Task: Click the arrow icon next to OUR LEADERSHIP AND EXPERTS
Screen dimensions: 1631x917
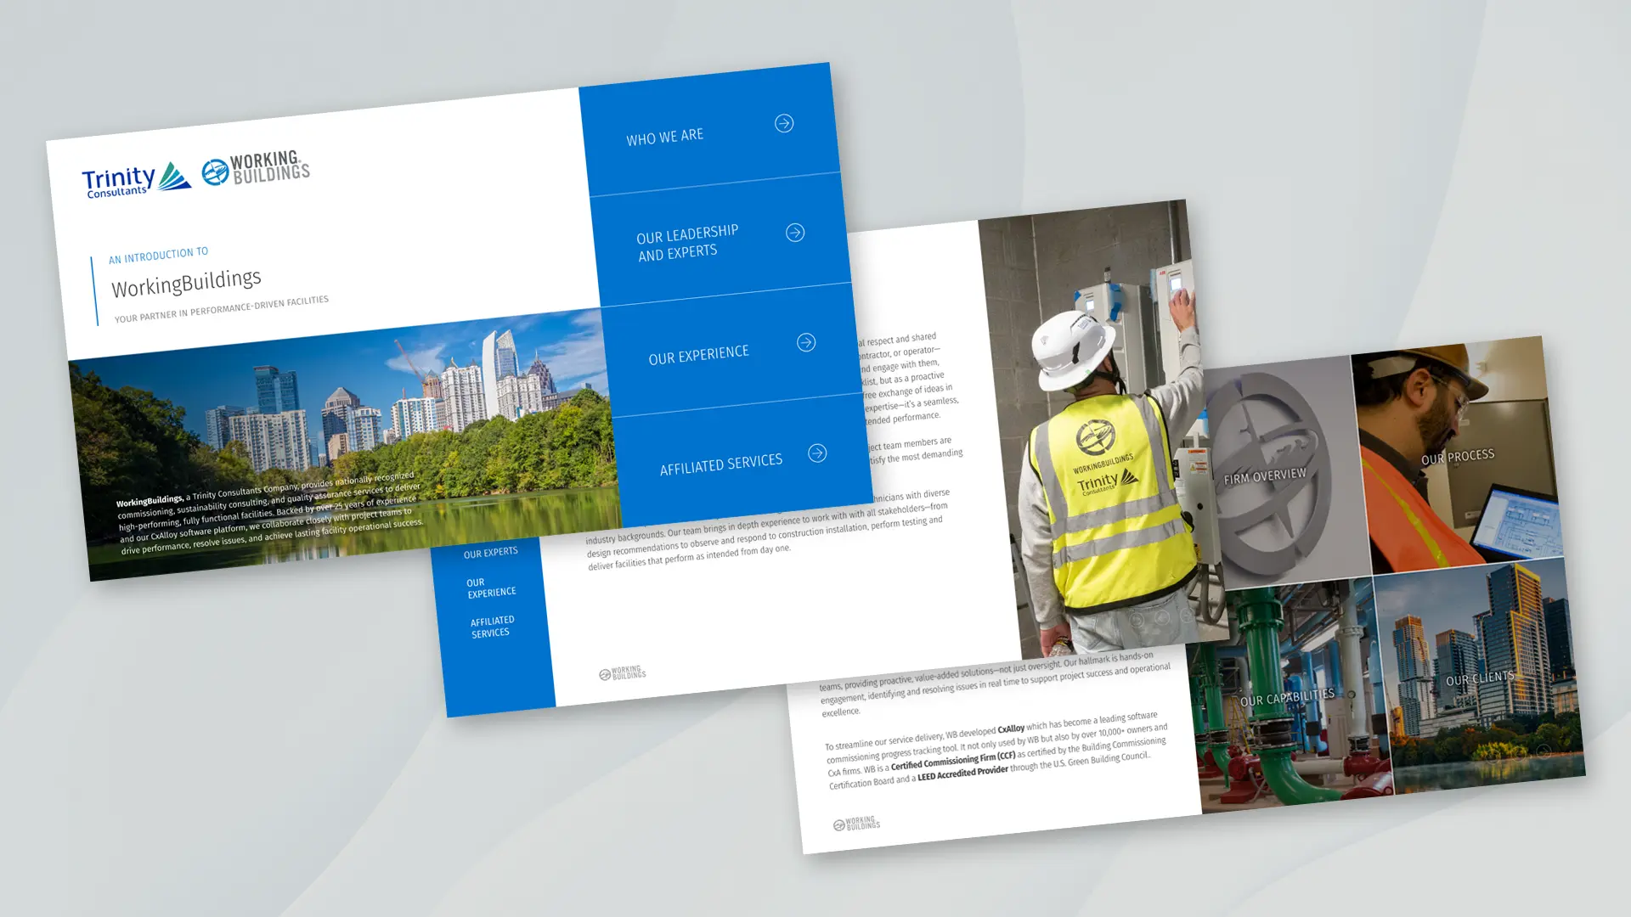Action: click(796, 231)
